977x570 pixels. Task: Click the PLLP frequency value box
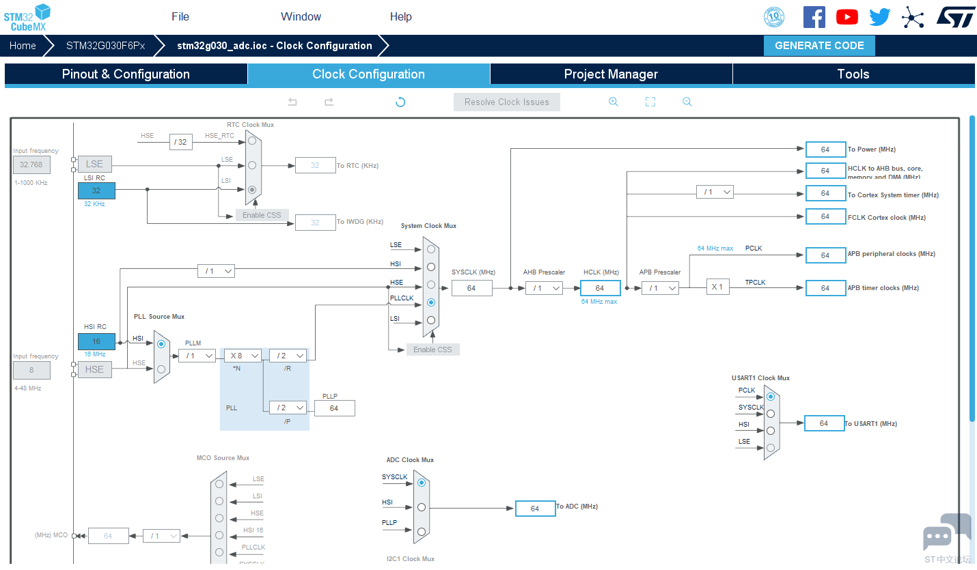334,408
